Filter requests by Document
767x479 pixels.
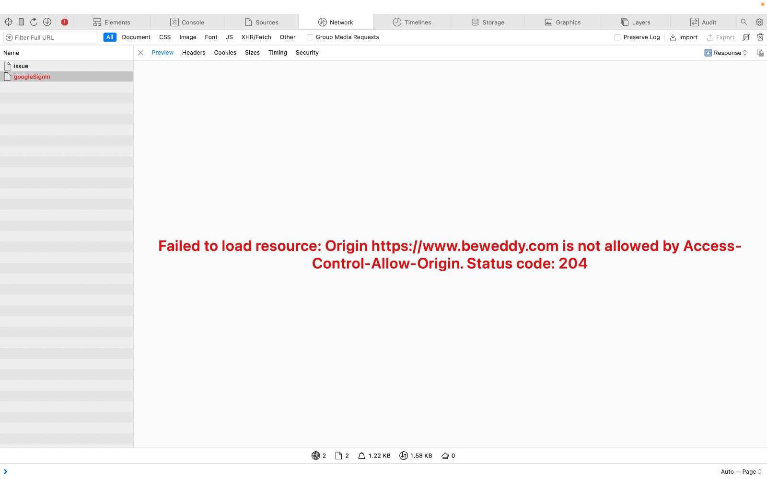click(x=136, y=37)
